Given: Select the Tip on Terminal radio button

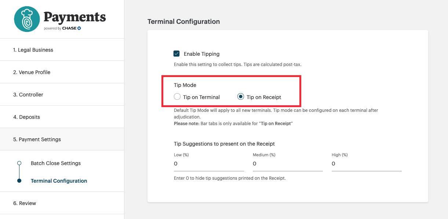Looking at the screenshot, I should click(177, 96).
